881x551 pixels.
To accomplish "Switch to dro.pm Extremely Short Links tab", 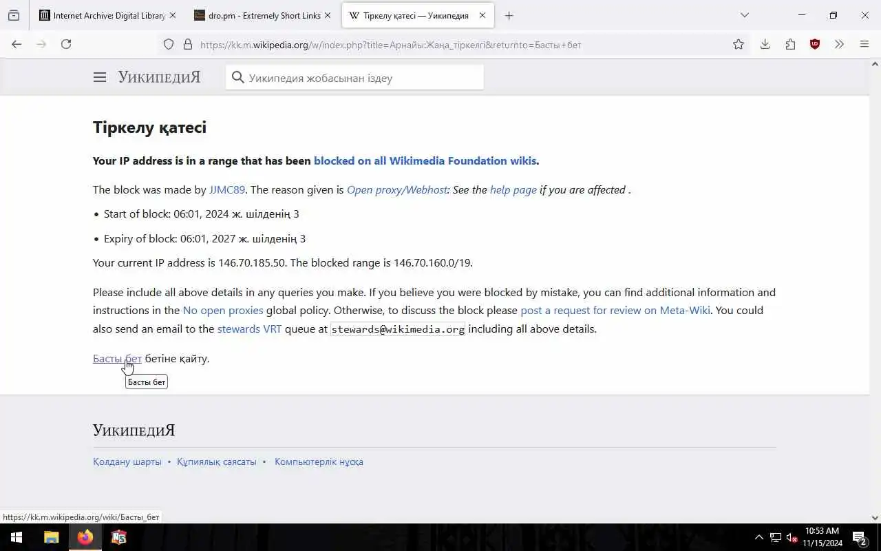I will coord(263,15).
